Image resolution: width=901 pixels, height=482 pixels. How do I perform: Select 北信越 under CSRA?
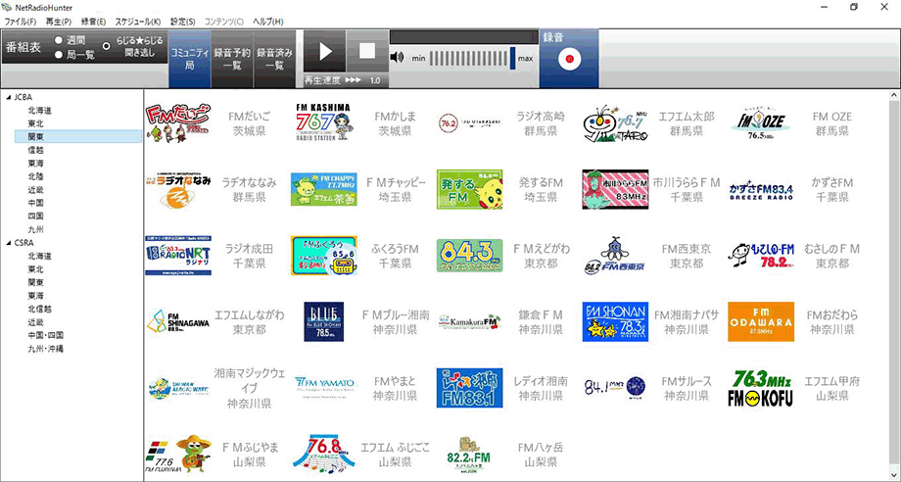pos(39,309)
